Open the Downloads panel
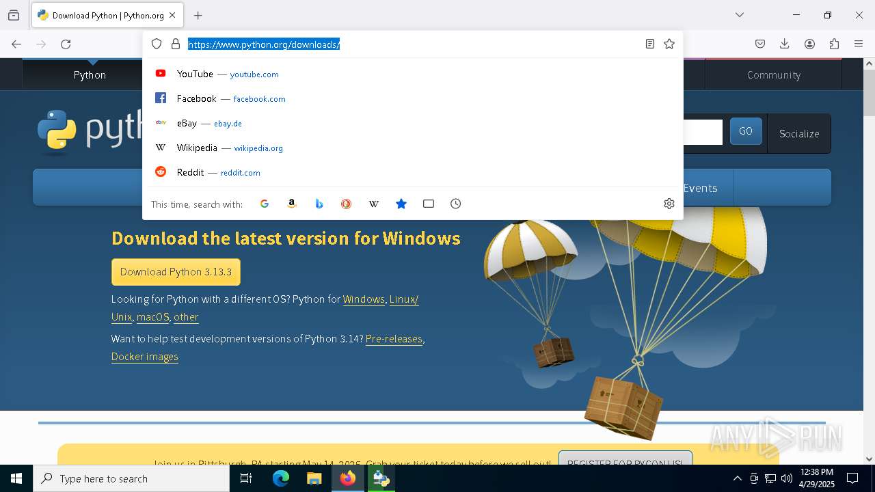This screenshot has width=875, height=492. point(785,44)
